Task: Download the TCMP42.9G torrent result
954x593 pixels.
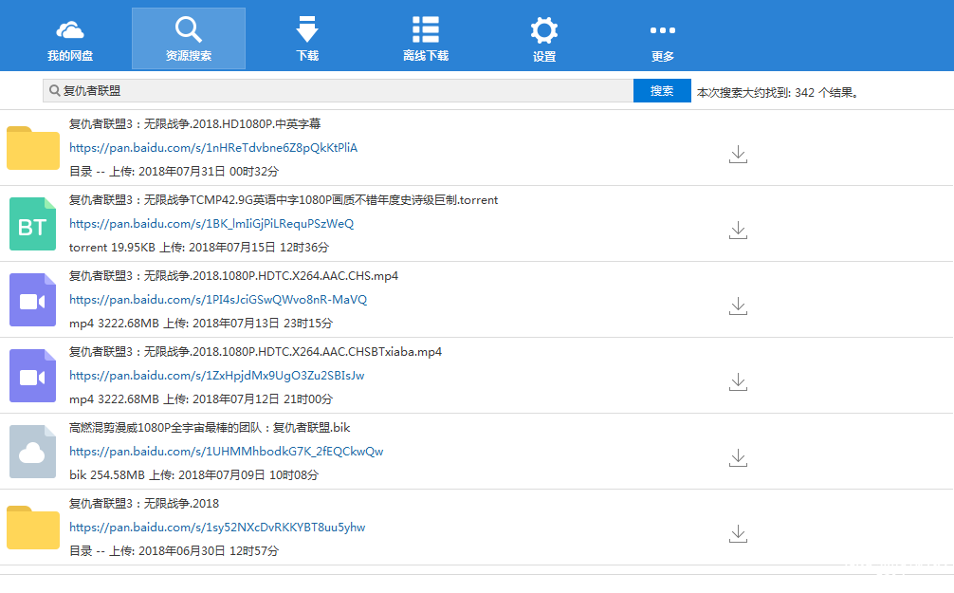Action: (738, 230)
